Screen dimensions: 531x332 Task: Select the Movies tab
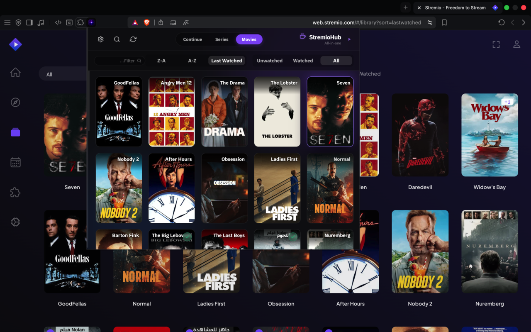point(249,39)
